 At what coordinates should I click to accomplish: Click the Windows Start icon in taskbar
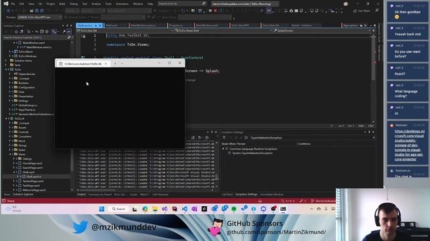(101, 209)
